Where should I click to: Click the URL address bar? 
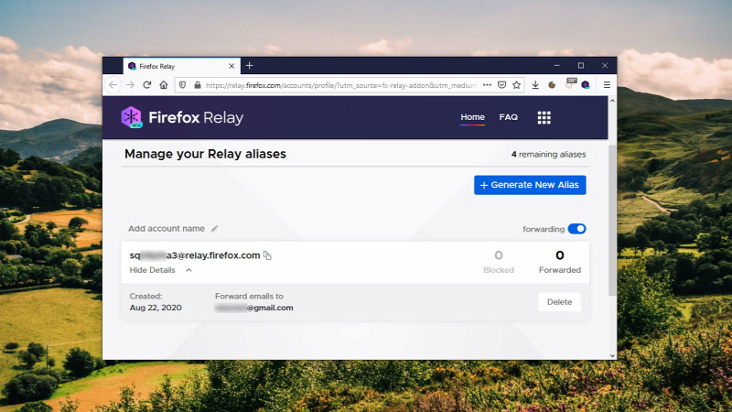340,85
